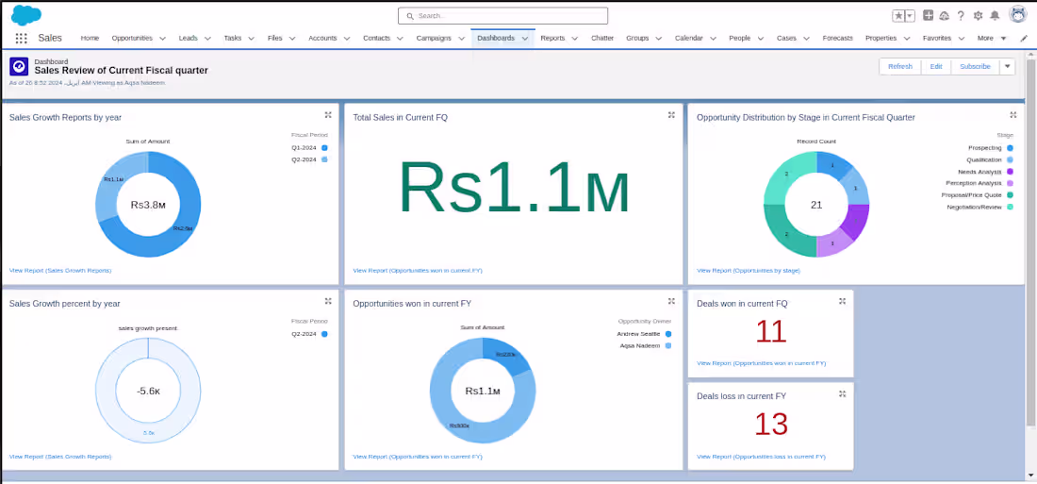Expand the Deals won in current FQ widget
The height and width of the screenshot is (484, 1037).
[842, 301]
